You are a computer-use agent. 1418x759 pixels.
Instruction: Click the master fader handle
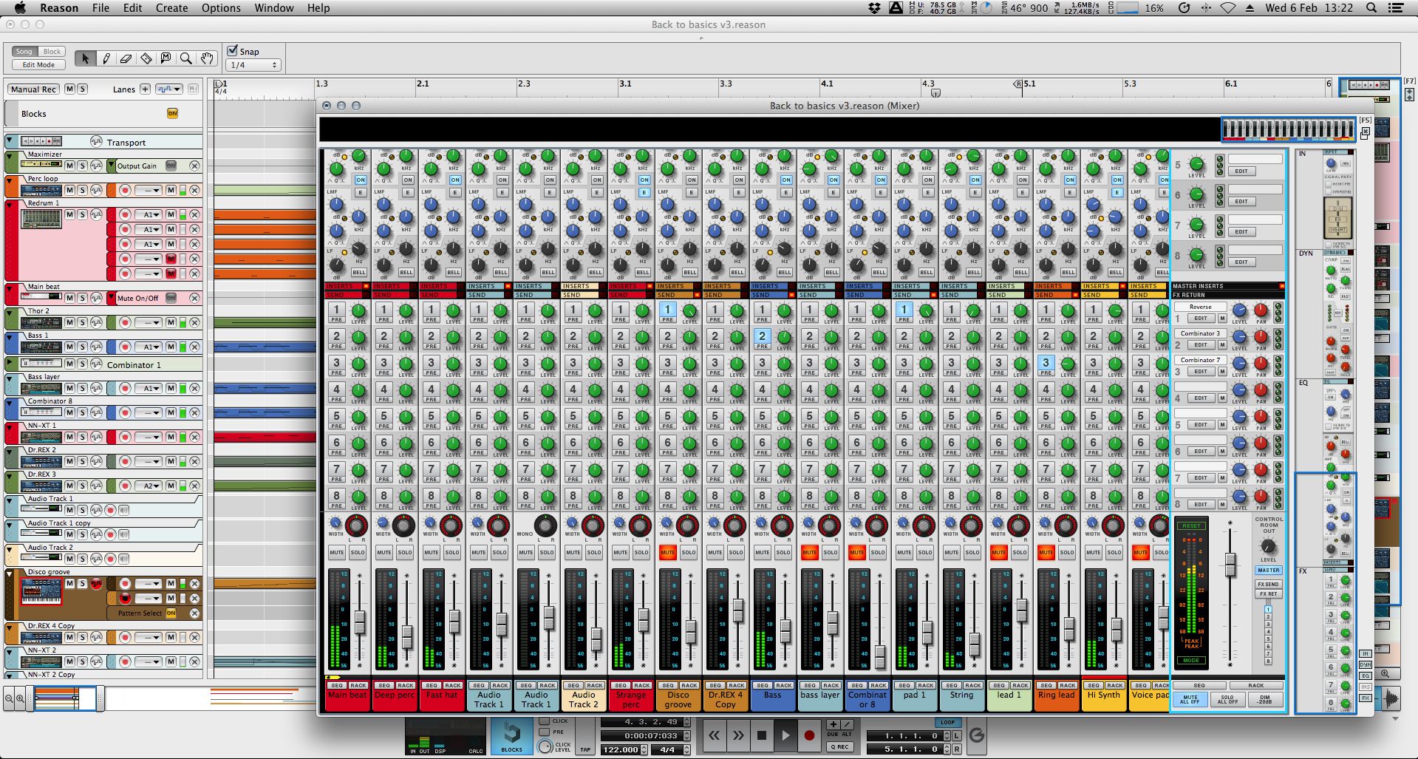[x=1230, y=566]
